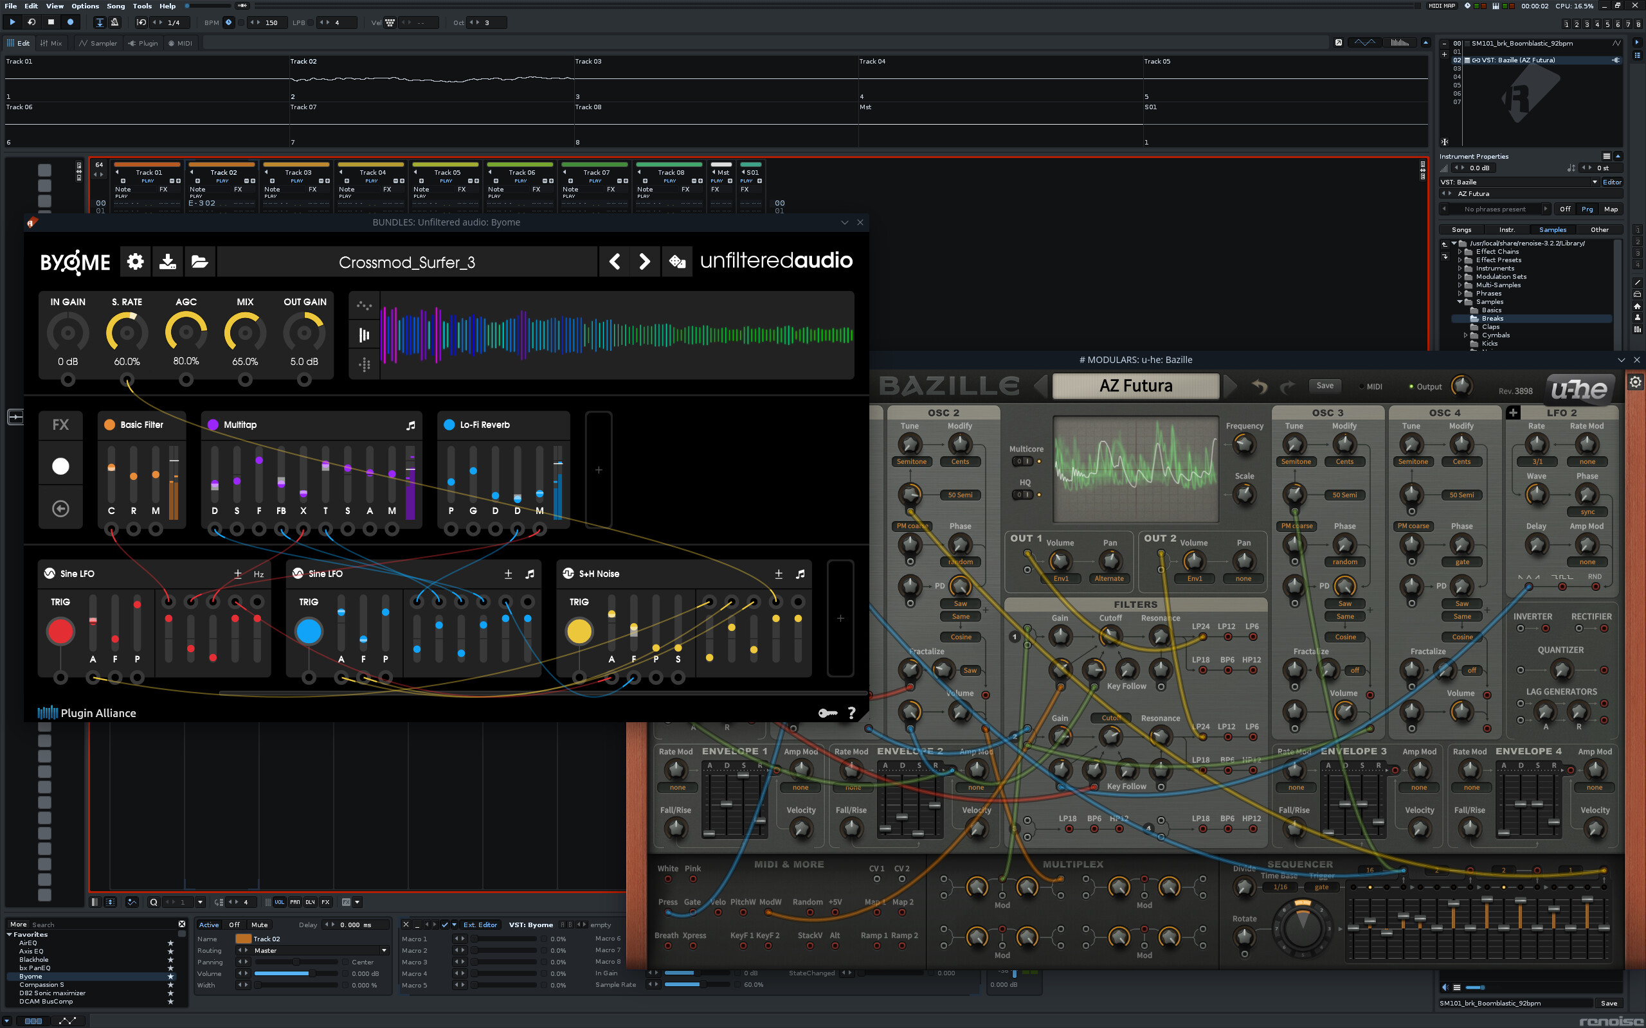Screen dimensions: 1646x1028
Task: Start playback with the Renoise play button
Action: point(12,22)
